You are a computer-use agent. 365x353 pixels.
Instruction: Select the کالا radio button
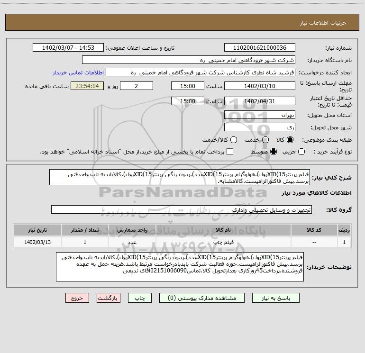click(x=290, y=140)
